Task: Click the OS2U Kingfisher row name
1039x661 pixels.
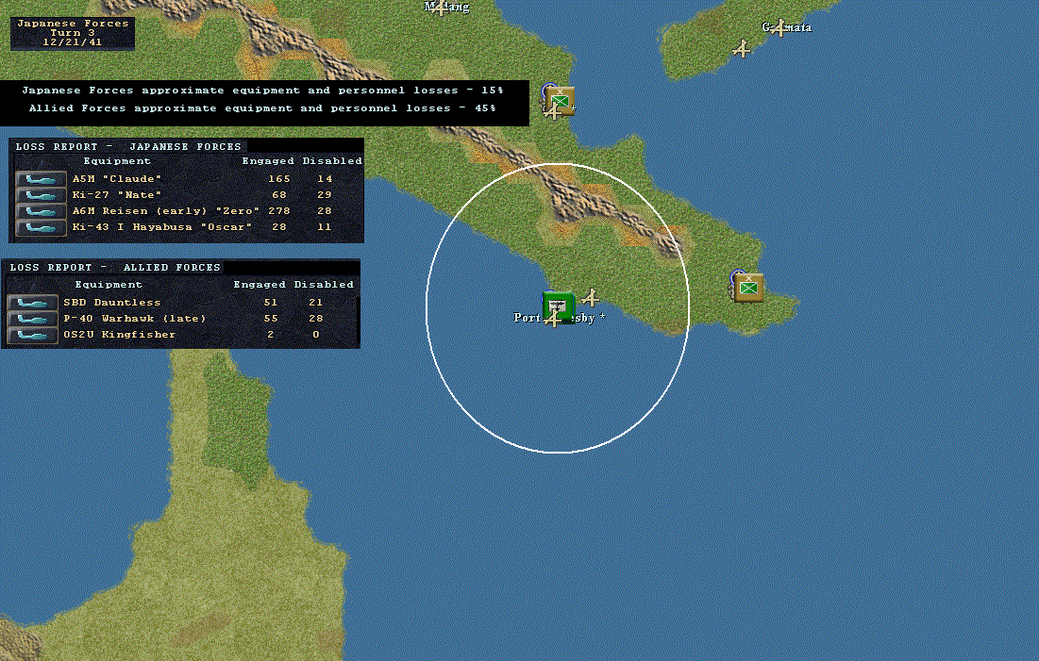Action: pyautogui.click(x=120, y=335)
